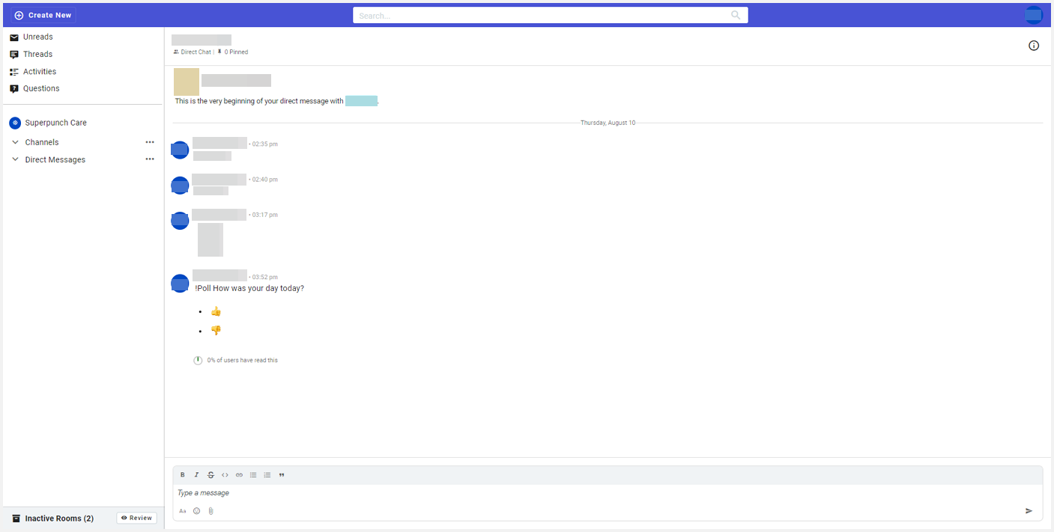Insert a link with the link icon
Image resolution: width=1054 pixels, height=532 pixels.
tap(239, 474)
